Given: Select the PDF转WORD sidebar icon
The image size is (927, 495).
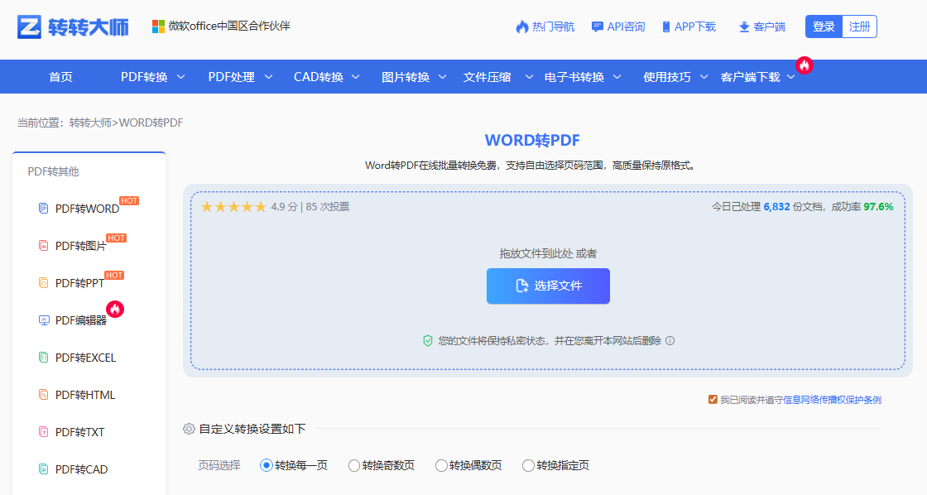Looking at the screenshot, I should coord(44,208).
